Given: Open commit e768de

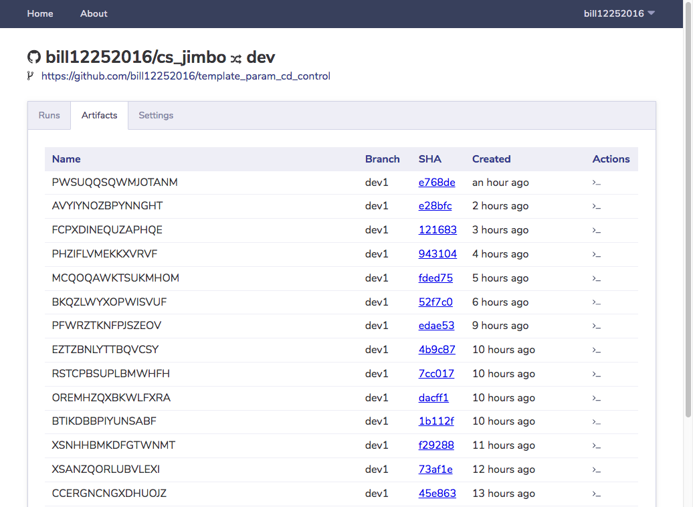Looking at the screenshot, I should (437, 182).
